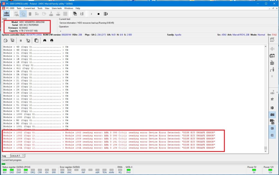Collapse the HDD info panel arrow
279x175 pixels.
tap(2, 22)
